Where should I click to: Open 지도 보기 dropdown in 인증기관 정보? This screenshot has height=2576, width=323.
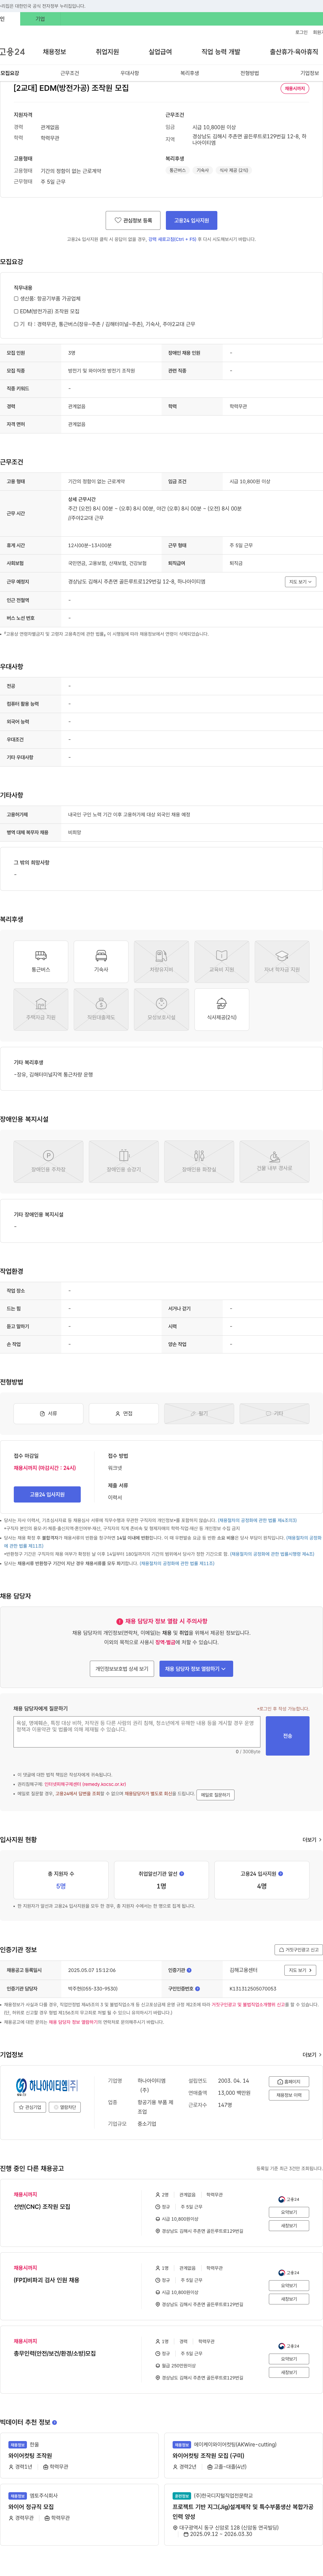(x=300, y=1970)
